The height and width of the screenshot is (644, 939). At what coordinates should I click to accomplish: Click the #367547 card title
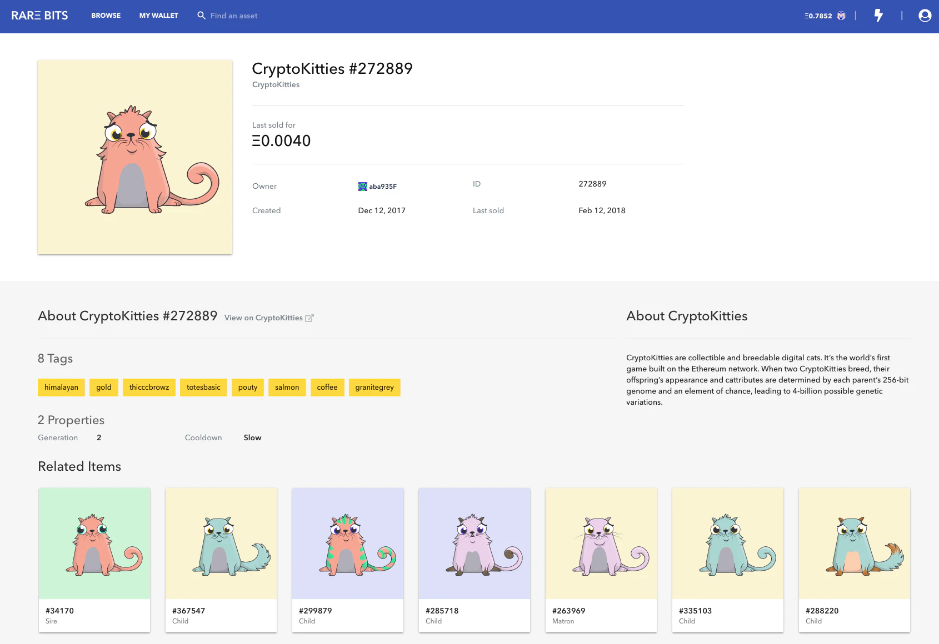coord(188,611)
